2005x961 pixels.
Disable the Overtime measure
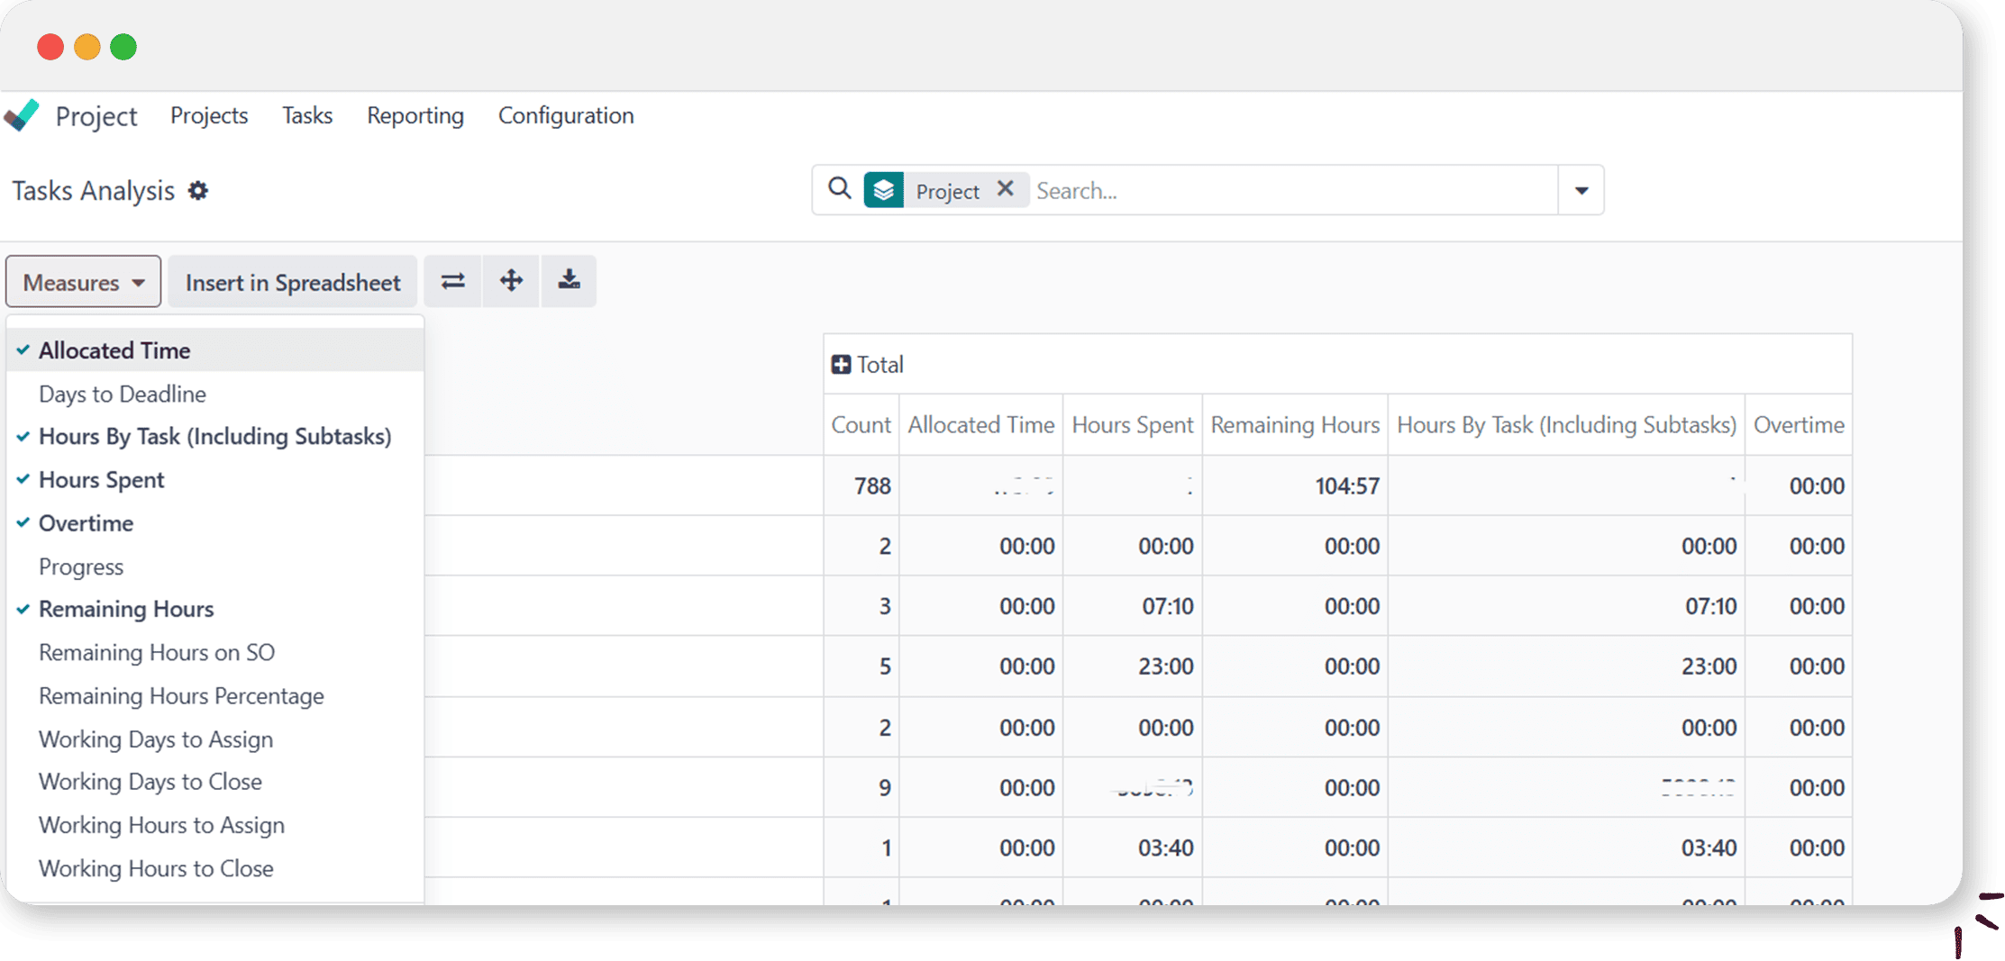click(86, 523)
